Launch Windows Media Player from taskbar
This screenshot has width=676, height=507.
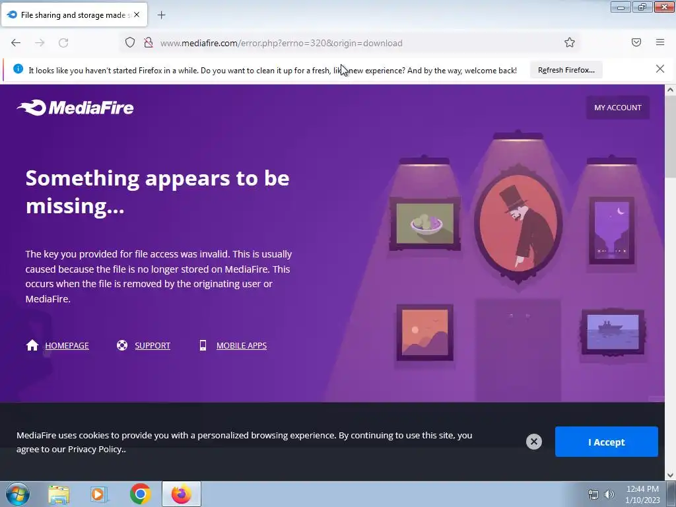coord(99,494)
